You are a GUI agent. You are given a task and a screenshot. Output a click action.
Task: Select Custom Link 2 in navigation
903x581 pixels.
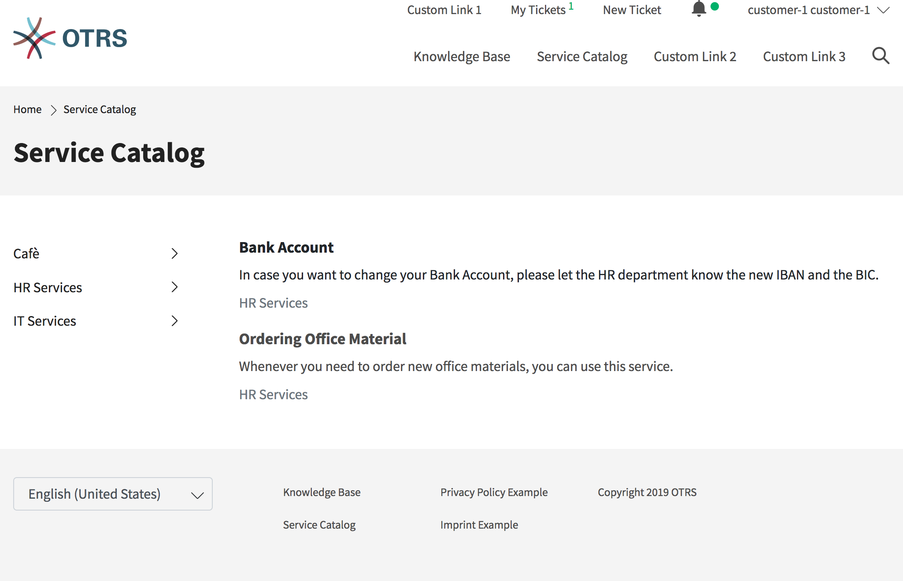coord(695,57)
